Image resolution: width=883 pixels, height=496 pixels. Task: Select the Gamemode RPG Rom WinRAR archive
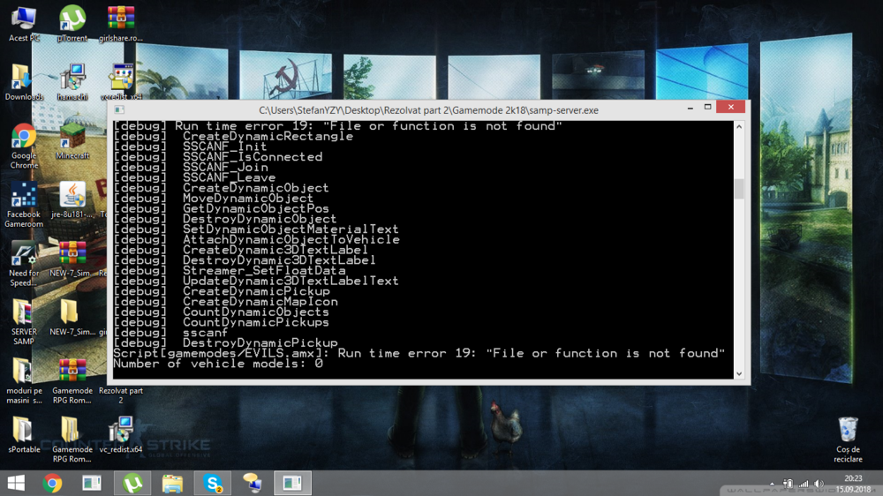tap(72, 380)
